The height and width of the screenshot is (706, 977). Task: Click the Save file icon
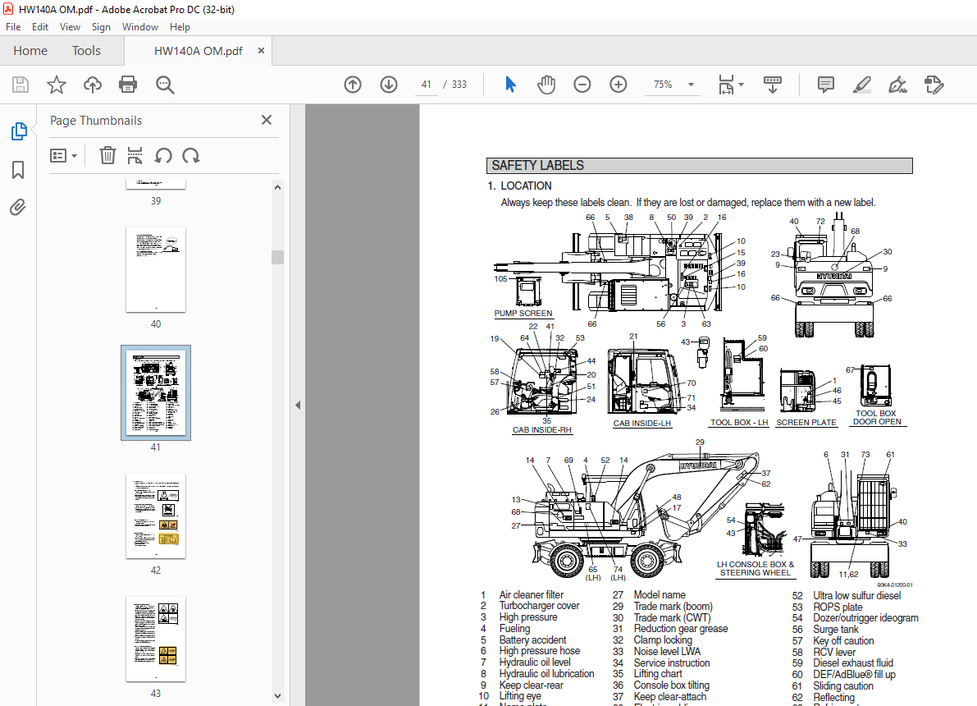pyautogui.click(x=21, y=85)
